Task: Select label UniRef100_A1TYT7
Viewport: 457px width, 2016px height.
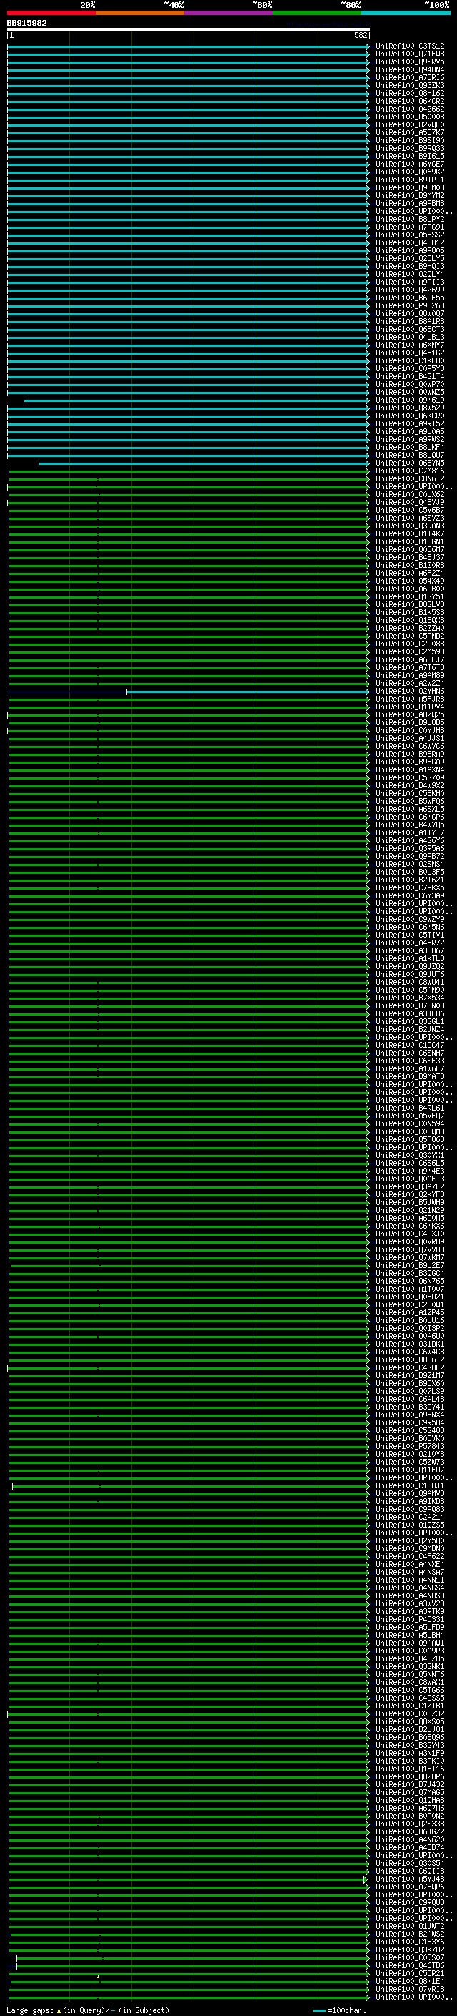Action: pos(409,832)
